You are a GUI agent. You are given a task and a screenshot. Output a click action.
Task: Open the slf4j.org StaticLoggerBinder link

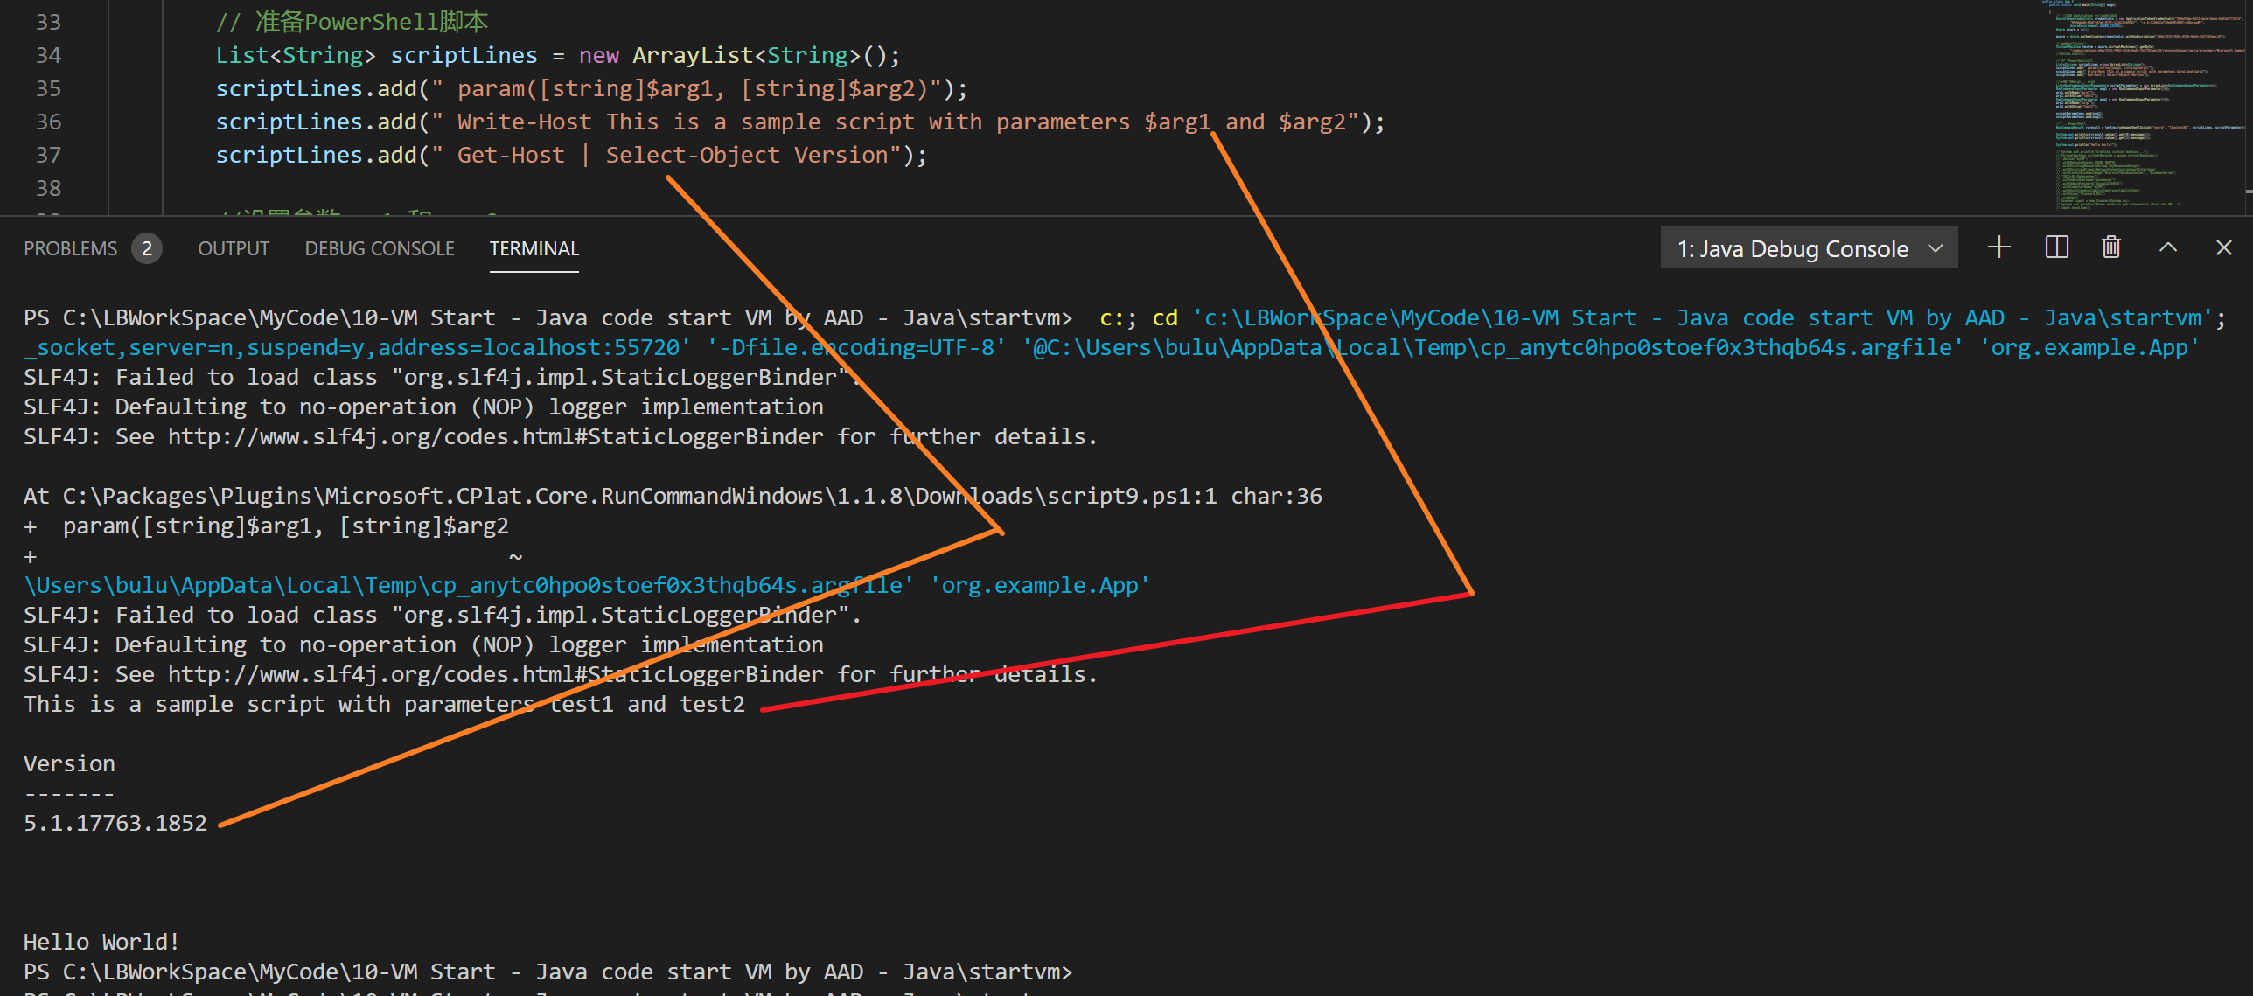tap(495, 436)
